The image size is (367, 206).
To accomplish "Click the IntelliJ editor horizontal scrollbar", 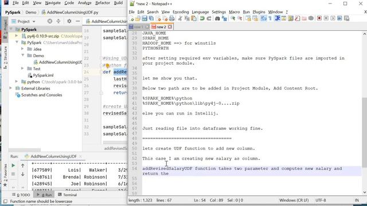I will (x=115, y=142).
